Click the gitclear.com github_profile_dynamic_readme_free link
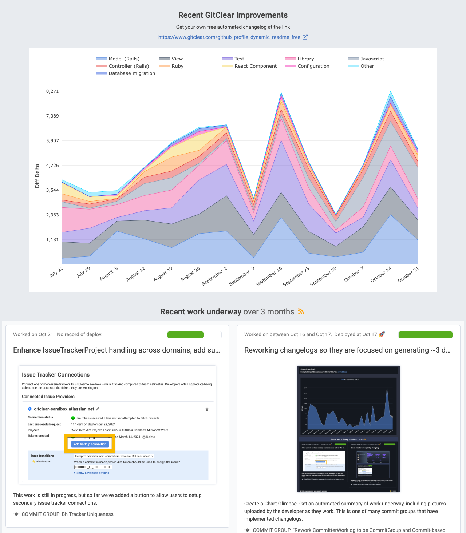The width and height of the screenshot is (466, 533). (x=229, y=37)
